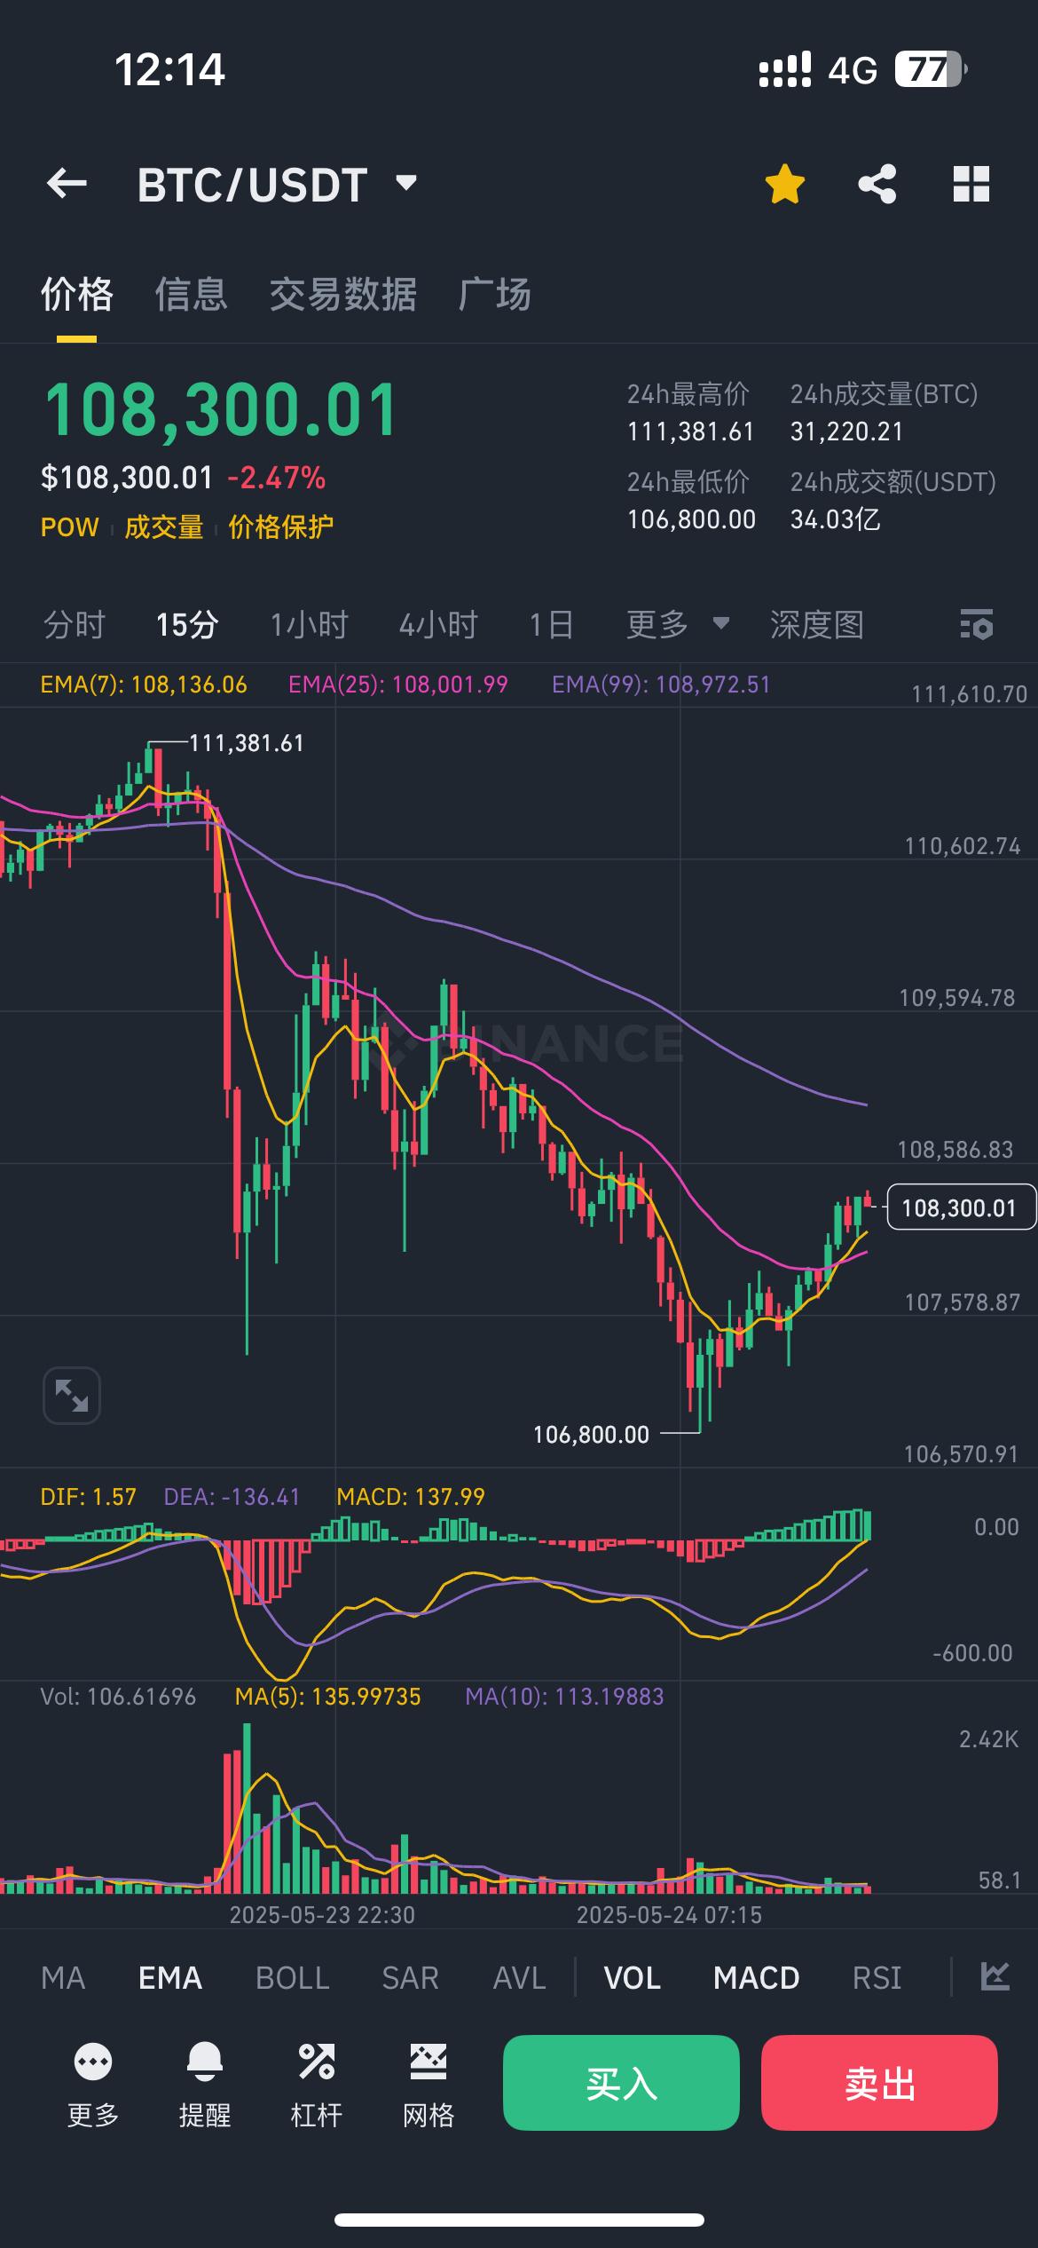The height and width of the screenshot is (2248, 1038).
Task: Toggle the yellow favorite star
Action: click(x=784, y=185)
